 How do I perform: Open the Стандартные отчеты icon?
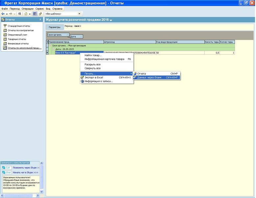(x=5, y=26)
